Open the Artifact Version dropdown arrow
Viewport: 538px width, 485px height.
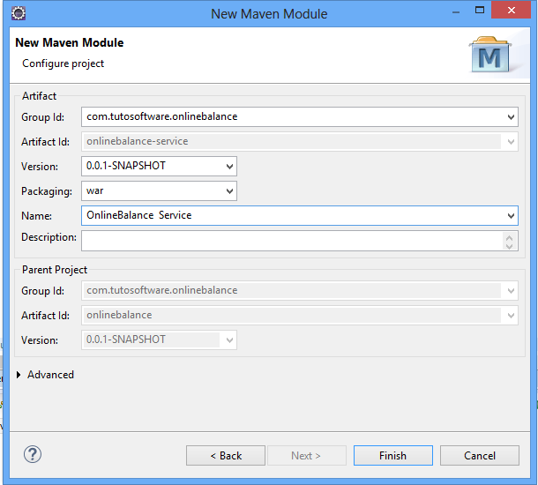[x=229, y=167]
